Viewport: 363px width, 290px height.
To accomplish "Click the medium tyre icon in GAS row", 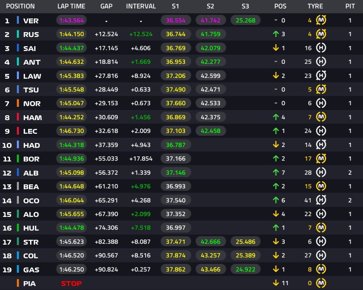I will 321,269.
